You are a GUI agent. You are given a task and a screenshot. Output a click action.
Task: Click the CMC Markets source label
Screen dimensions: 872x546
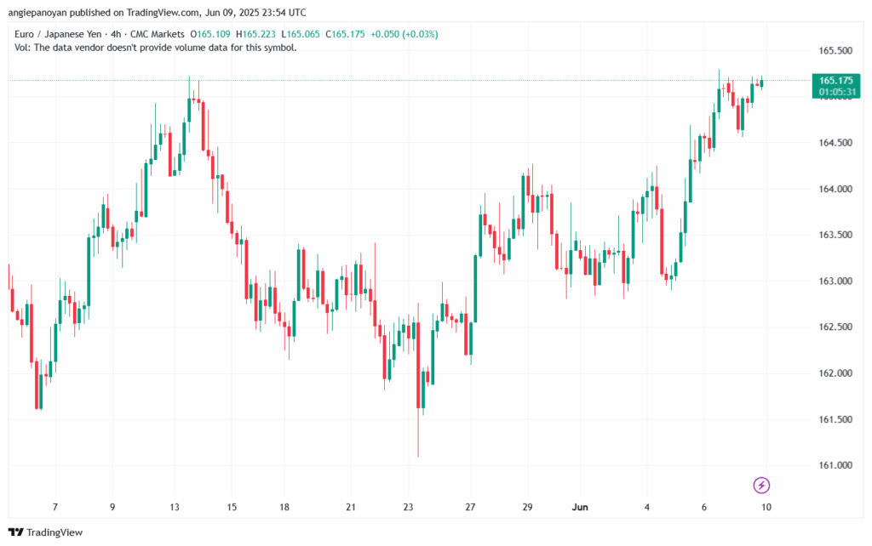pos(158,34)
